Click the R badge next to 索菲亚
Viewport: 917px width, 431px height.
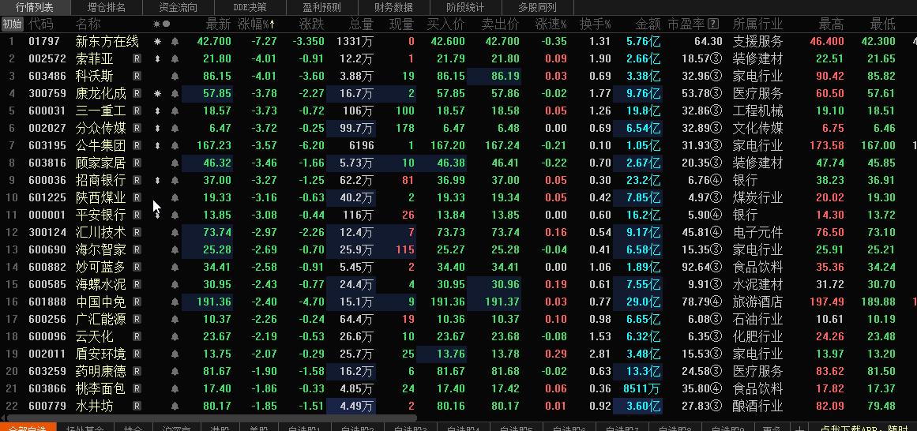click(x=137, y=59)
